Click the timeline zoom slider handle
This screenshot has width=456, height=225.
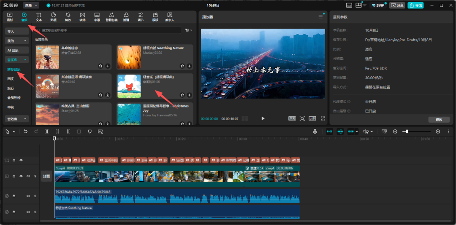407,131
